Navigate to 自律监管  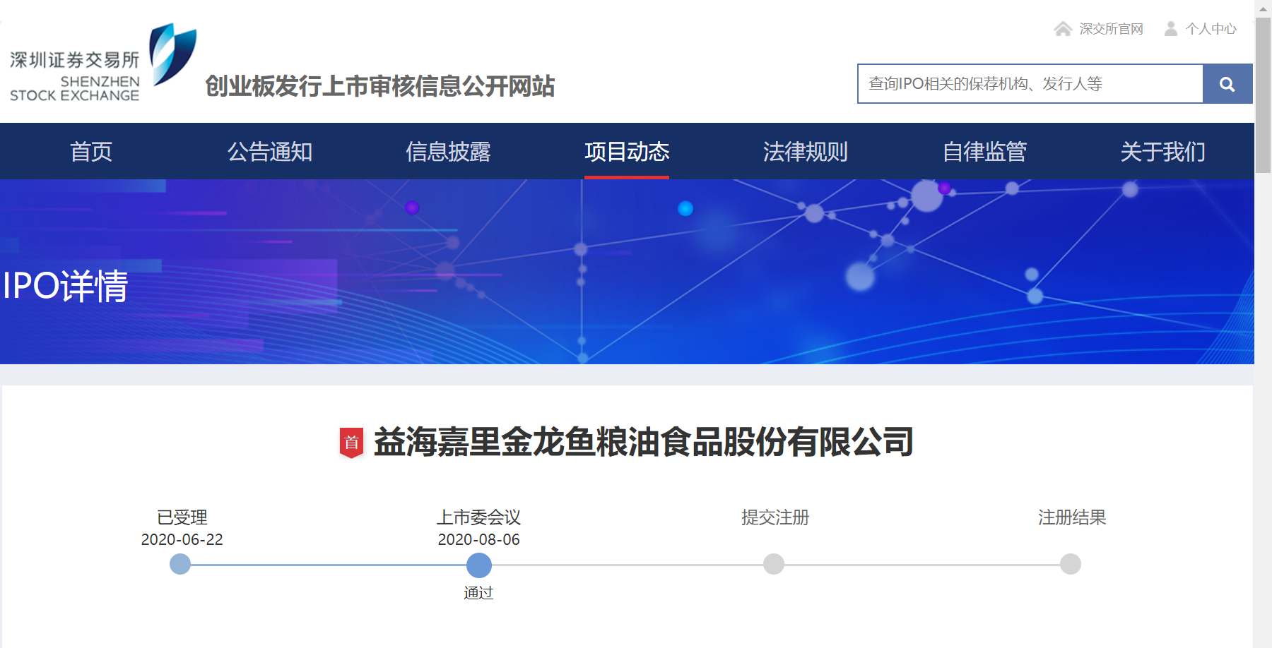(x=985, y=152)
